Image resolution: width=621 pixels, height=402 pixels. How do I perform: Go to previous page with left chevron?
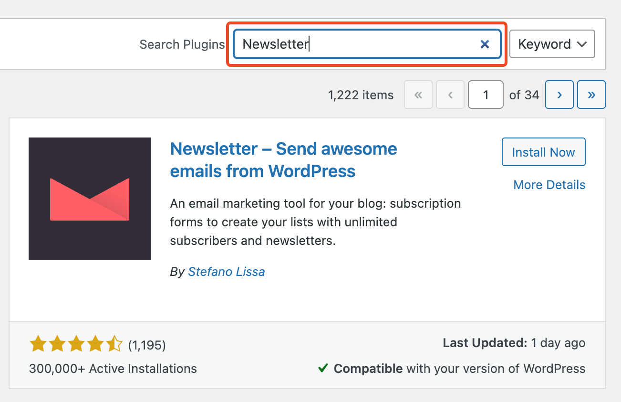click(450, 95)
